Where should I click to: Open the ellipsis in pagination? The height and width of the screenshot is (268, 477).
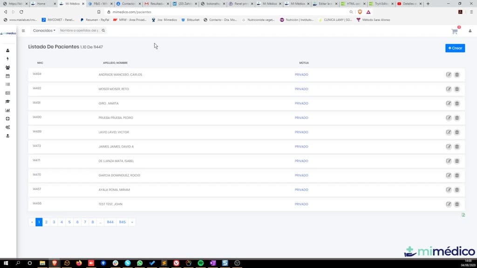pyautogui.click(x=101, y=222)
